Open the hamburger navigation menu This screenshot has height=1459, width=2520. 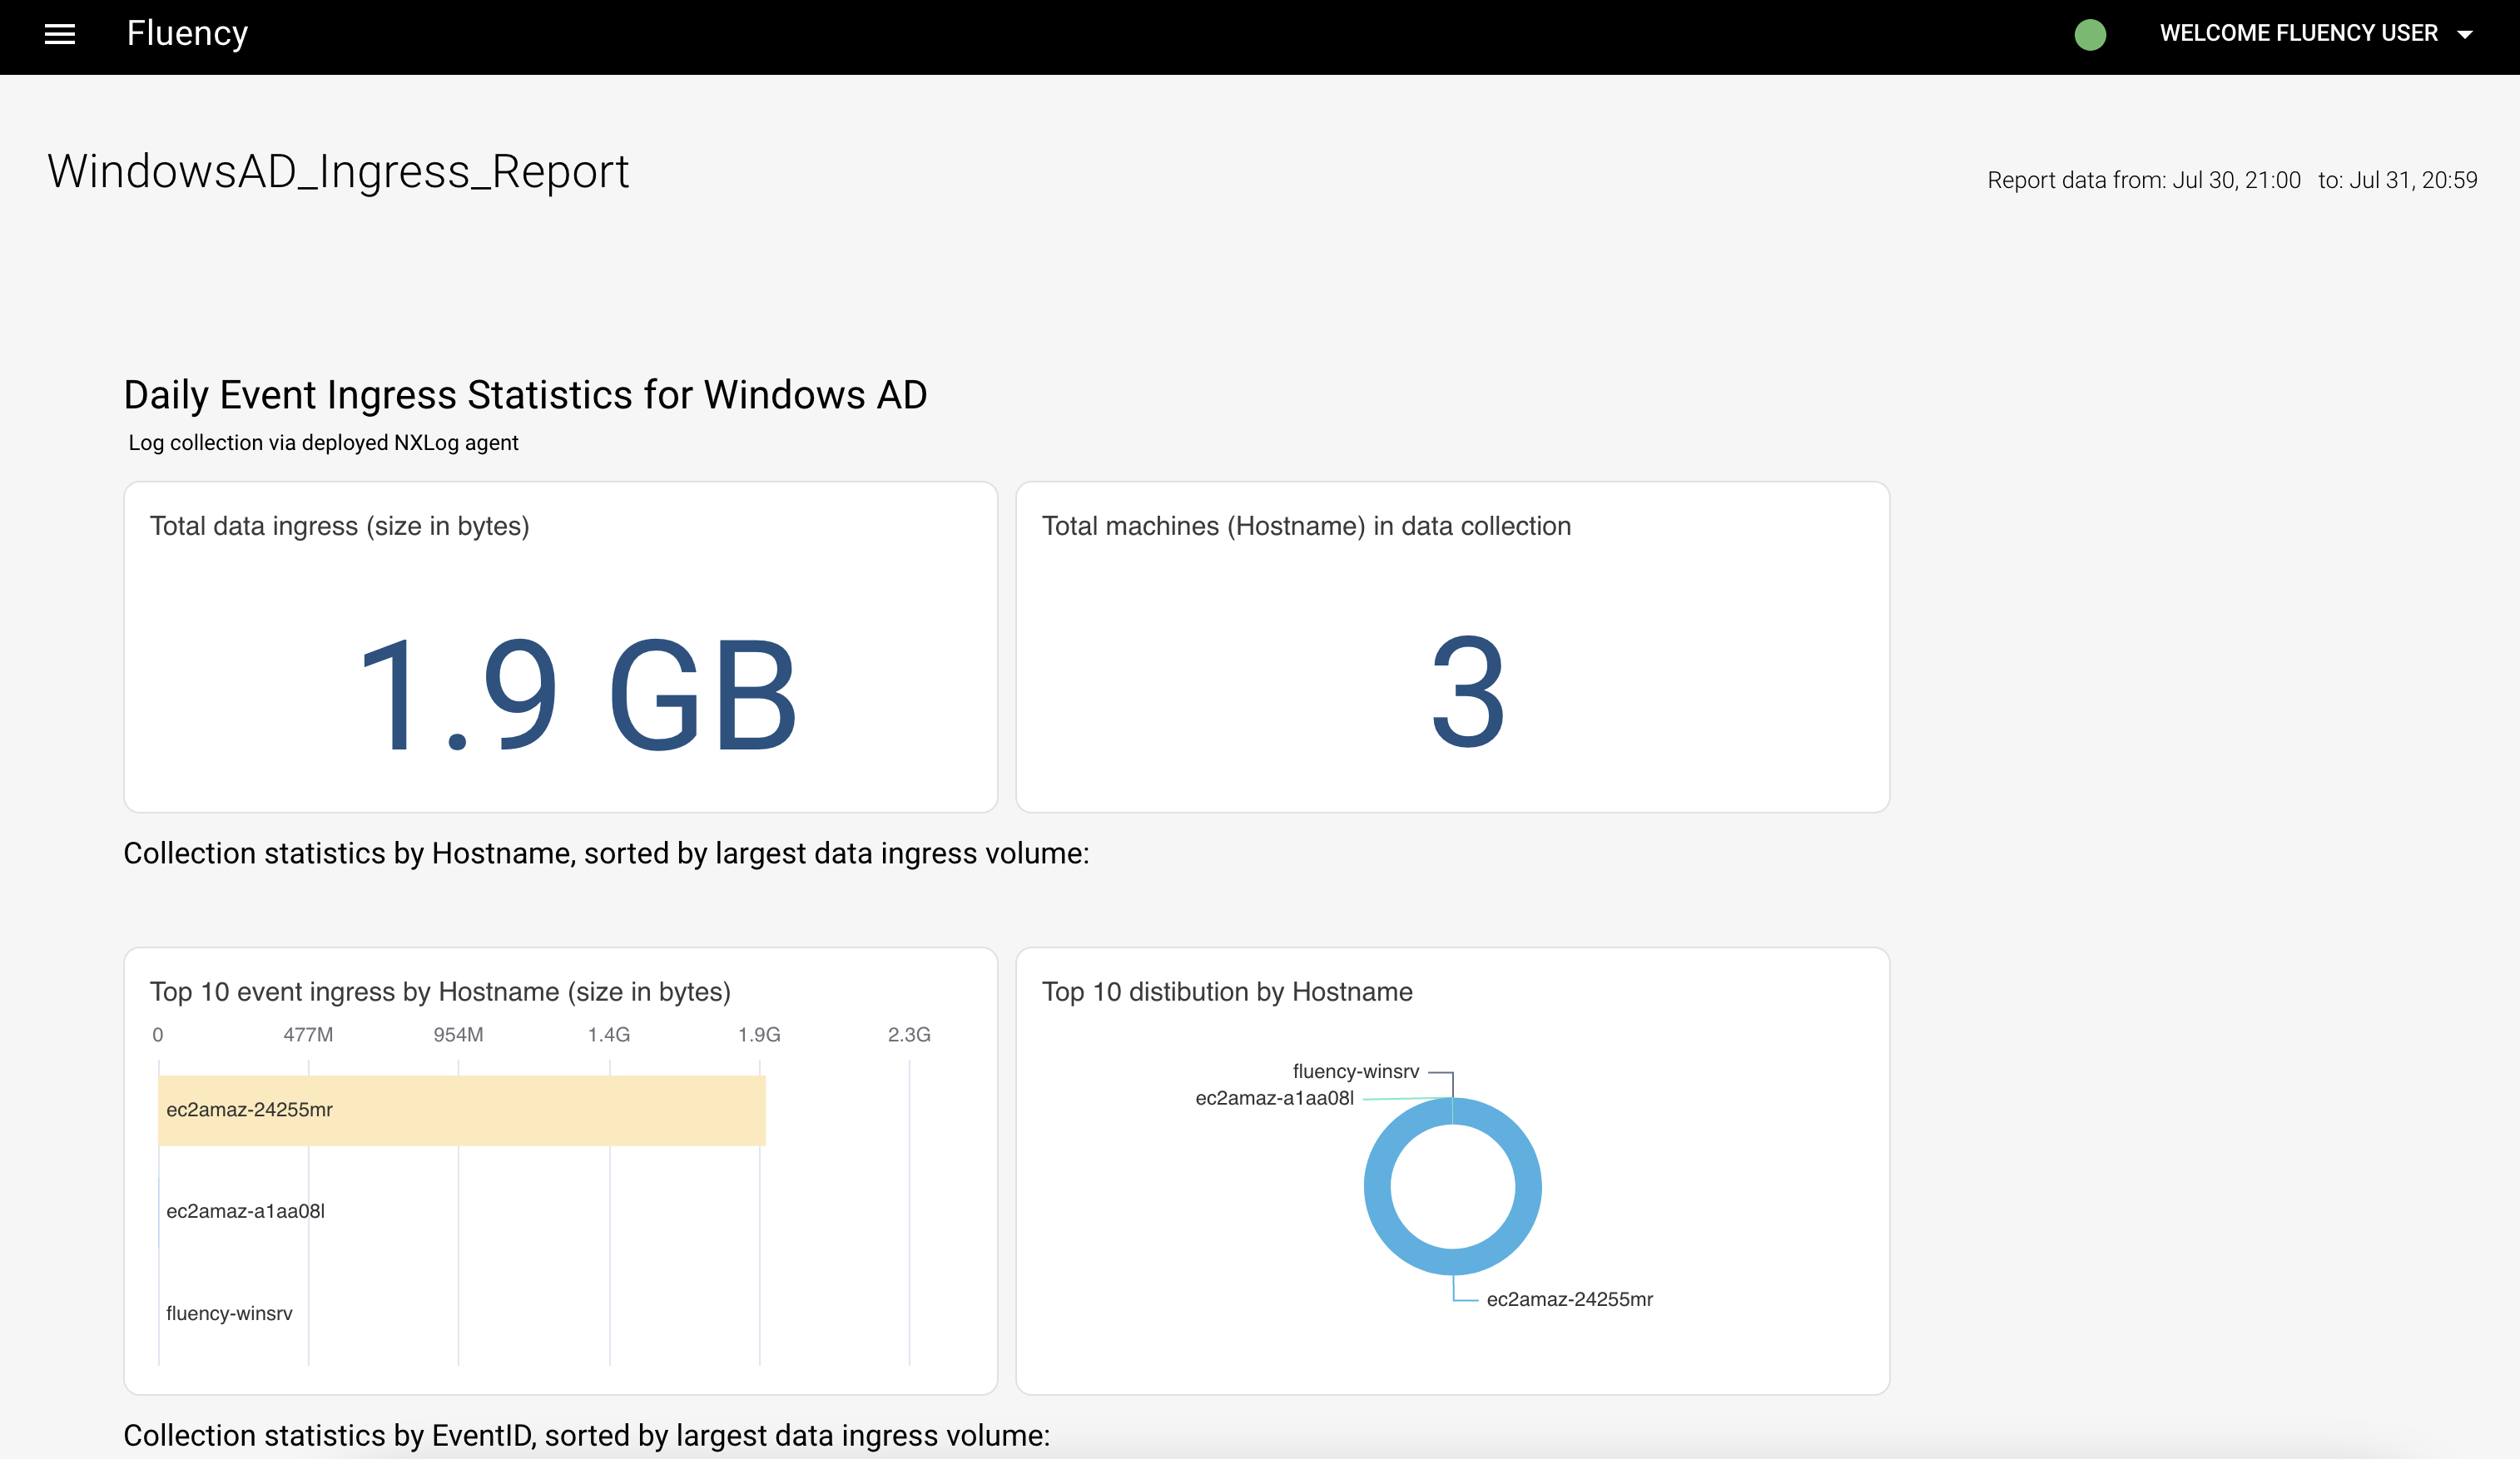pyautogui.click(x=60, y=34)
